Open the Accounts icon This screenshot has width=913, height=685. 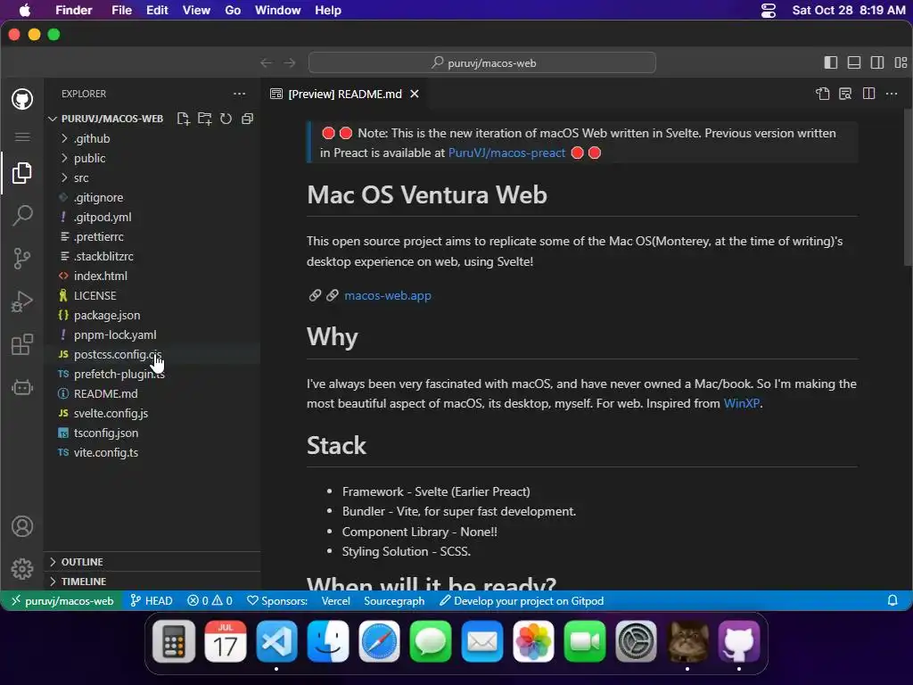[x=22, y=526]
